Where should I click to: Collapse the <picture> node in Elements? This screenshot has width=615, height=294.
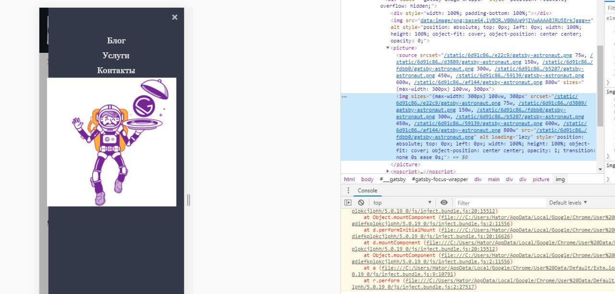(x=388, y=48)
